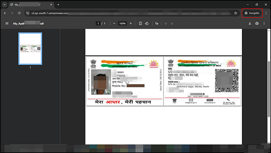271x153 pixels.
Task: Click the 'Mobile No:' label on card
Action: point(119,86)
